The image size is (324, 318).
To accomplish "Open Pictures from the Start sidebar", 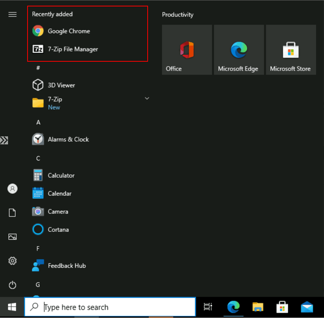I will (12, 237).
